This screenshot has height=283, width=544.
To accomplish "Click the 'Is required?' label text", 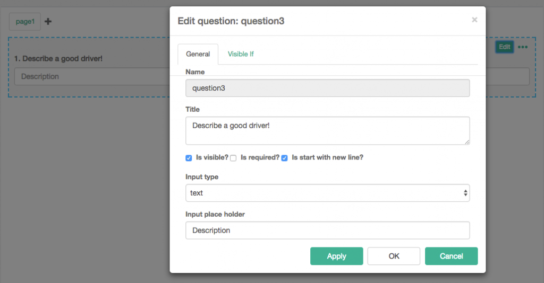I will tap(260, 157).
